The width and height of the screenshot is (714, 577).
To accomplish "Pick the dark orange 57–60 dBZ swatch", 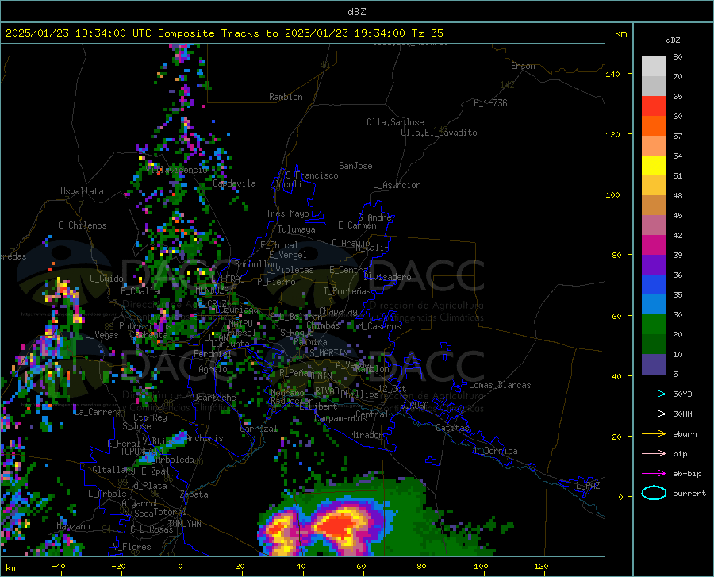I will point(654,125).
